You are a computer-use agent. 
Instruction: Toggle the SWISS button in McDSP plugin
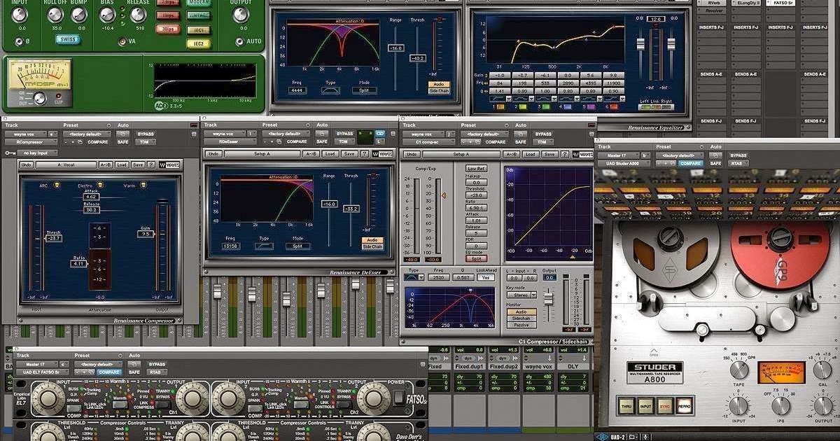(x=68, y=39)
